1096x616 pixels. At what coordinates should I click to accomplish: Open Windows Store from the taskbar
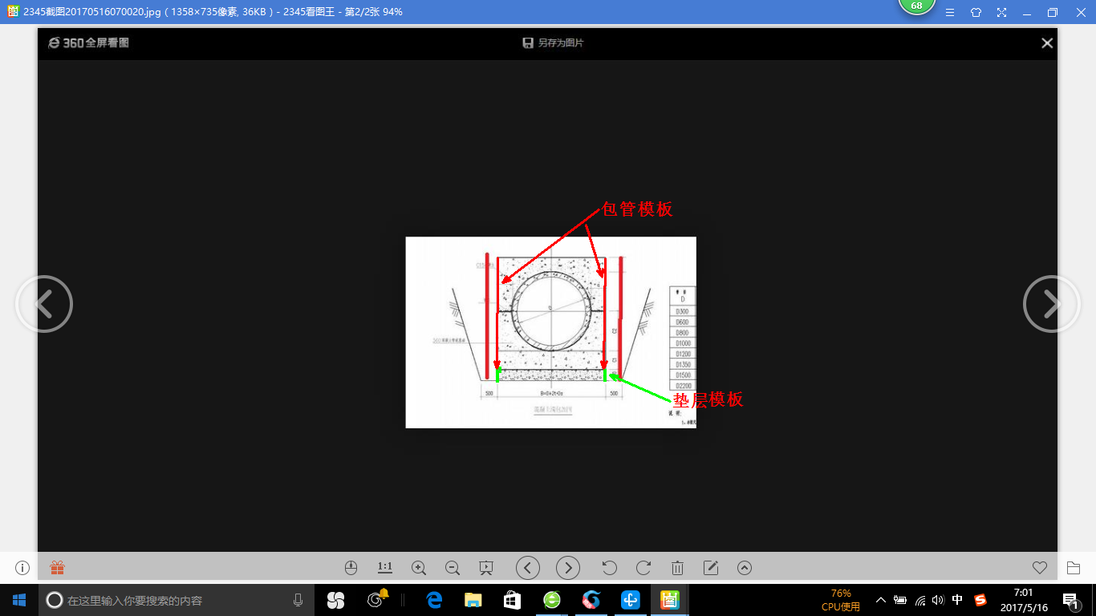511,600
